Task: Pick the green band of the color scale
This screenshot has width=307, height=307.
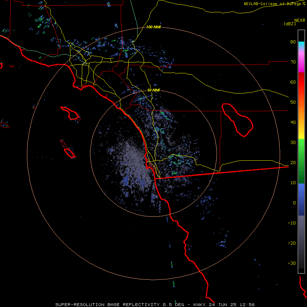Action: (x=301, y=161)
